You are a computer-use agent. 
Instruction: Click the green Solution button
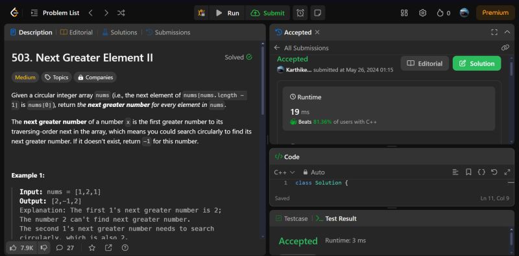pyautogui.click(x=477, y=64)
